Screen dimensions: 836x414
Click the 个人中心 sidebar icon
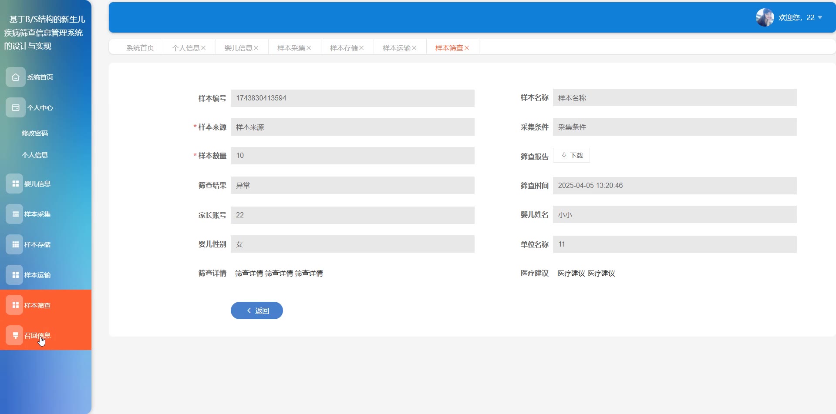tap(16, 107)
